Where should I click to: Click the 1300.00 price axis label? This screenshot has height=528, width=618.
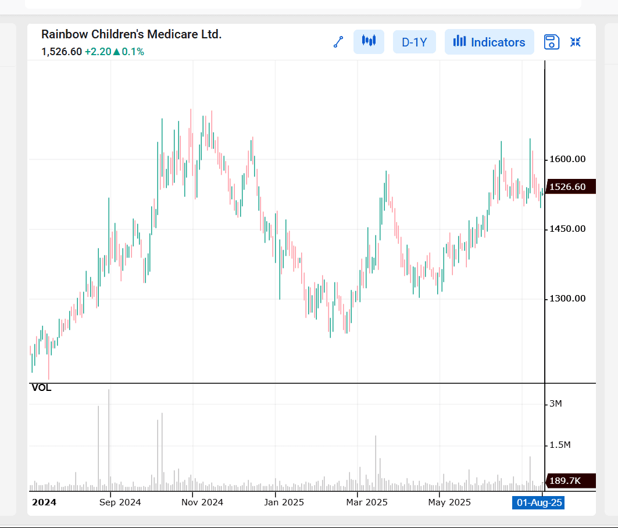pos(567,299)
